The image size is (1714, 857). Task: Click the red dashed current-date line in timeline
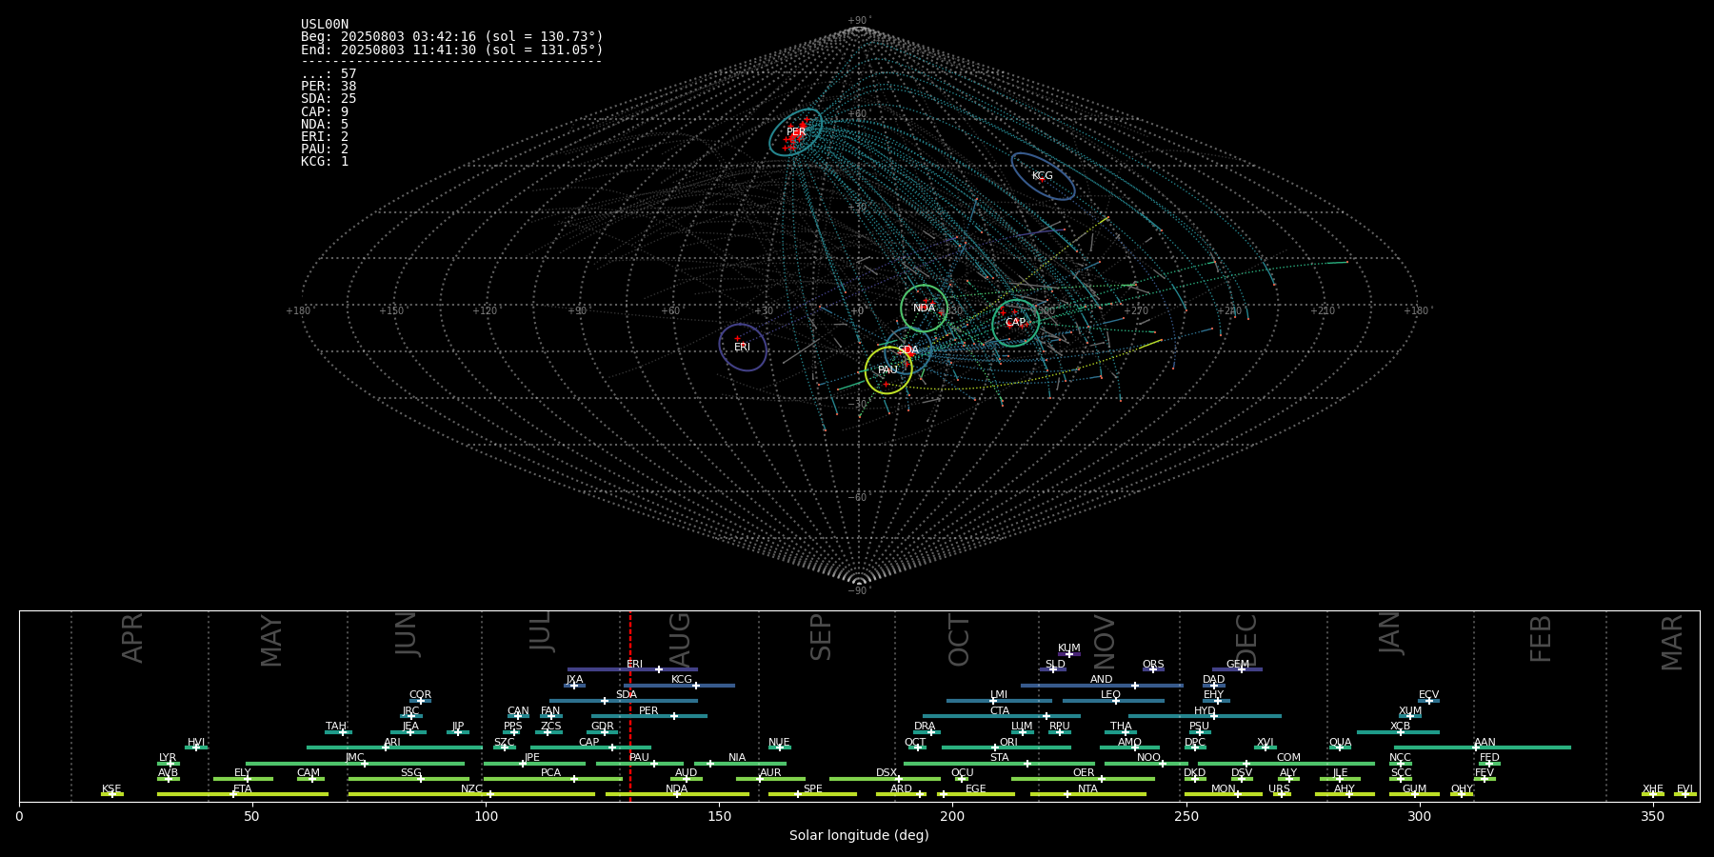click(630, 706)
